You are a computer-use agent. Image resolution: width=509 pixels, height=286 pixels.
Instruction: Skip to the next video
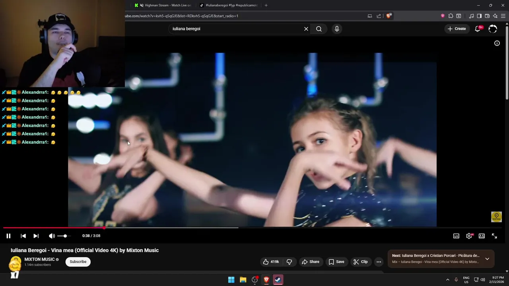[36, 236]
